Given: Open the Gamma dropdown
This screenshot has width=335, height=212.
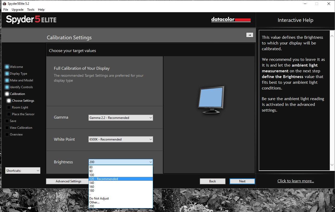Looking at the screenshot, I should coord(121,118).
